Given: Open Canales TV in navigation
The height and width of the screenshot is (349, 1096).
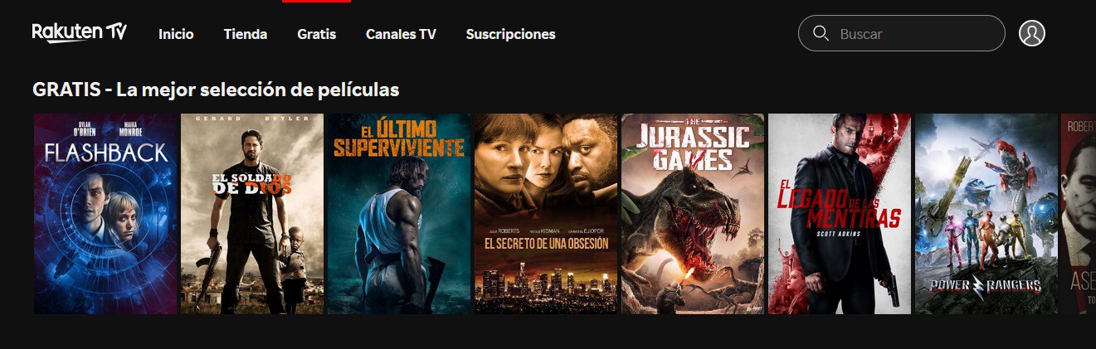Looking at the screenshot, I should [x=401, y=34].
